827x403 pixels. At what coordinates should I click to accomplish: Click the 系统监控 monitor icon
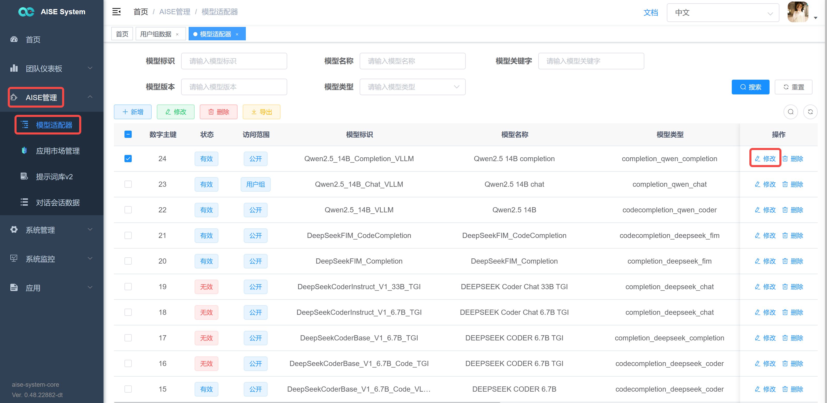(14, 258)
